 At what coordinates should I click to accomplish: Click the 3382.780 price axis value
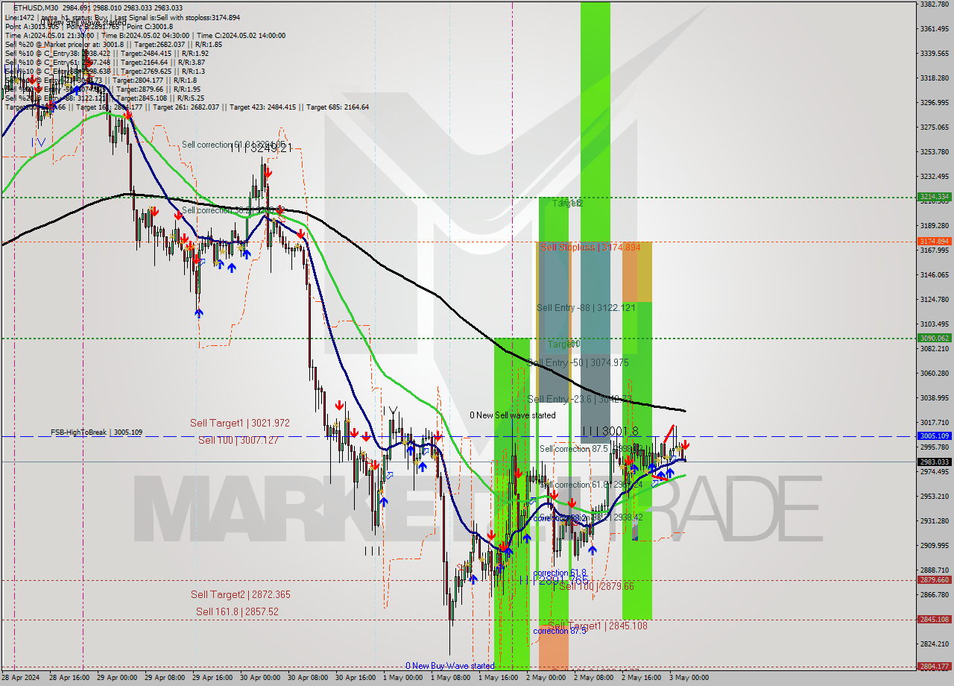point(934,4)
